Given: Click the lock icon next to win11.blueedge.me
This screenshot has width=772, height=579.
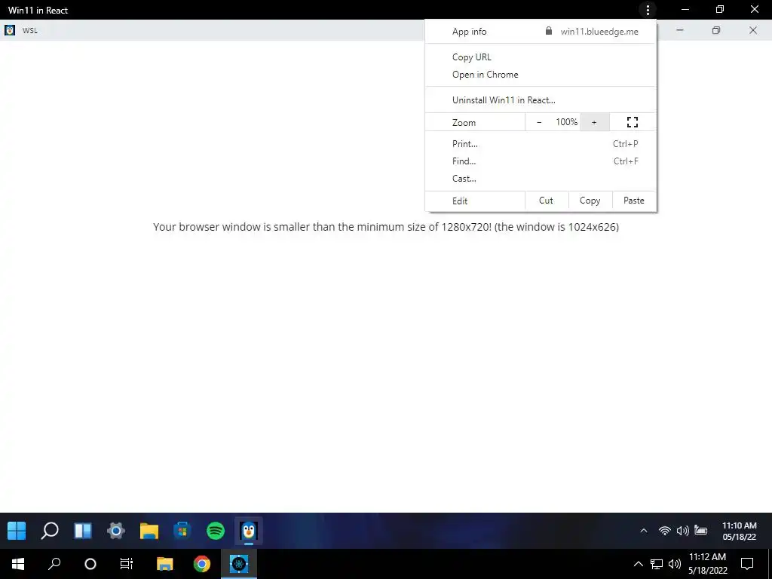Looking at the screenshot, I should (x=549, y=31).
